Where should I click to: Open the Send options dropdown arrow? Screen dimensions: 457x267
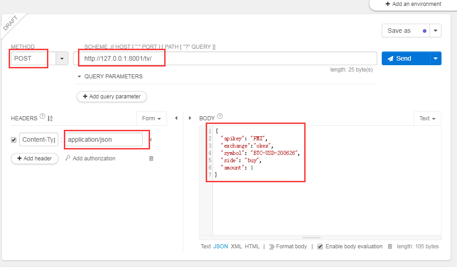click(x=436, y=58)
